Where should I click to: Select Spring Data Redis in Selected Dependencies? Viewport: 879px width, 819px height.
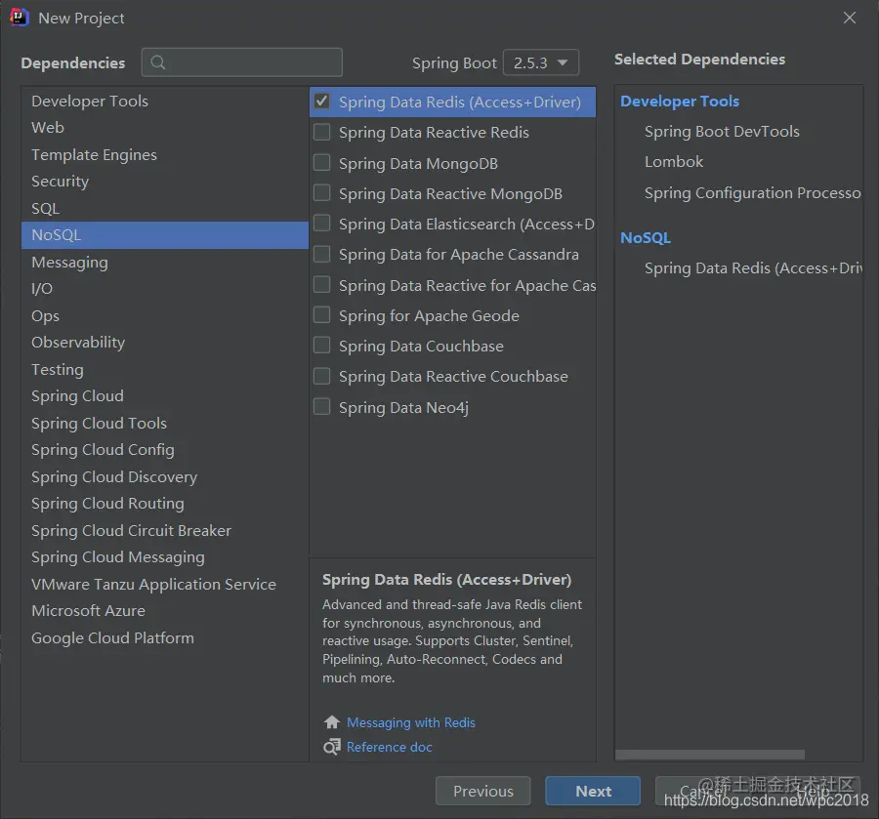coord(753,268)
